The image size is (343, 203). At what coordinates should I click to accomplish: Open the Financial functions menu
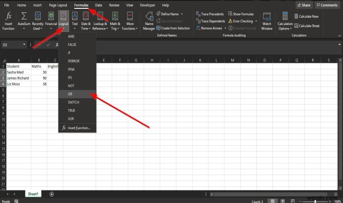[51, 21]
